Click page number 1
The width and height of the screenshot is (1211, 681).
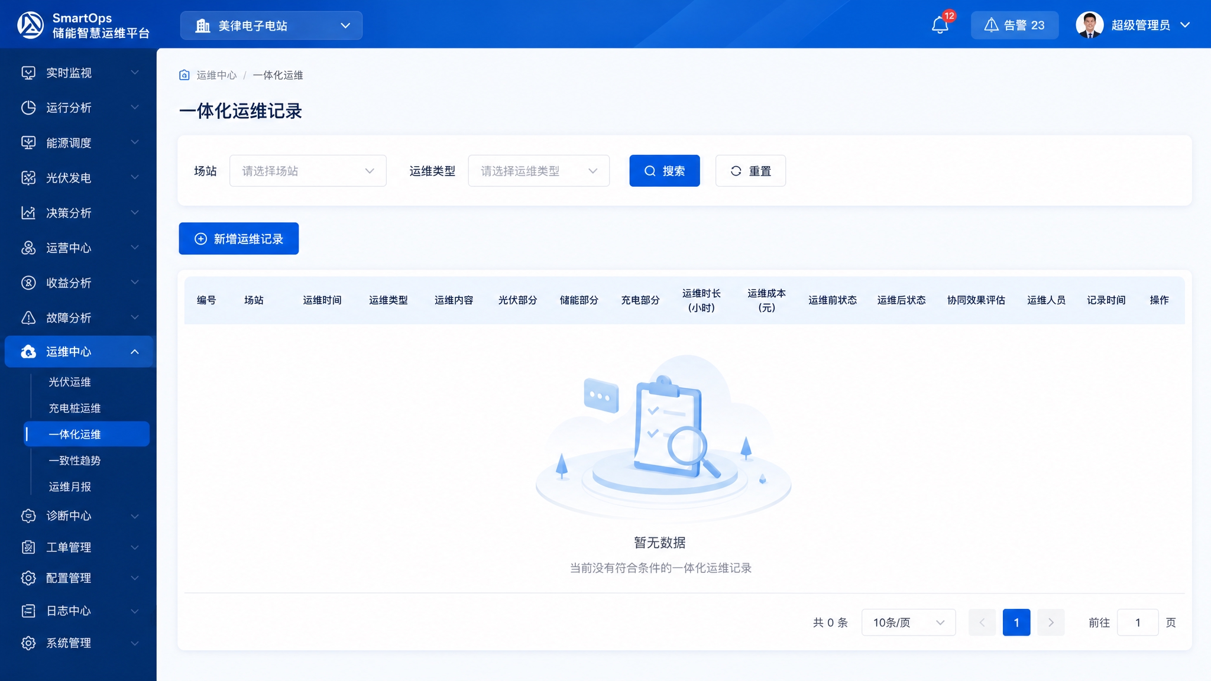tap(1016, 622)
